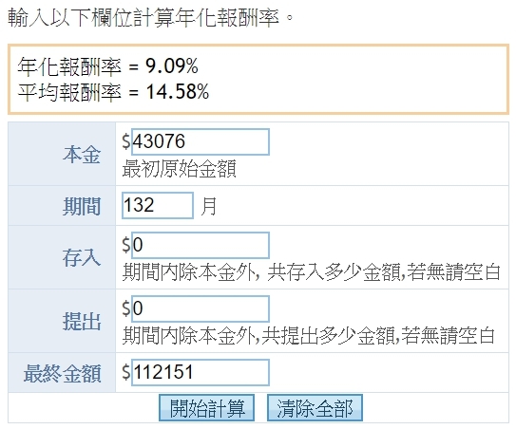This screenshot has height=429, width=516.
Task: Click the 平均報酬率 = 14.58% result line
Action: click(x=113, y=91)
